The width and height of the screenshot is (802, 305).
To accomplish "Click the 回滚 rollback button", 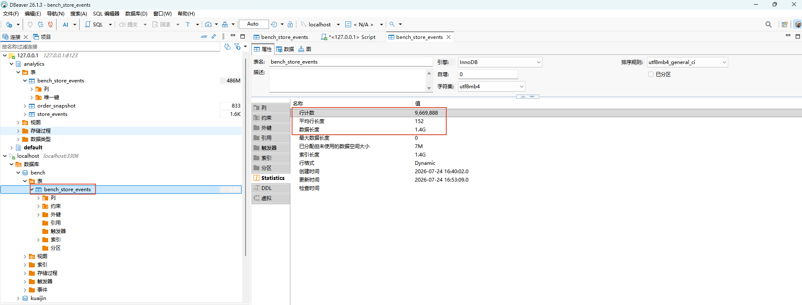I will [x=161, y=24].
